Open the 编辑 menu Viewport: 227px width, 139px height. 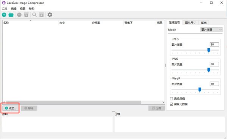point(14,9)
